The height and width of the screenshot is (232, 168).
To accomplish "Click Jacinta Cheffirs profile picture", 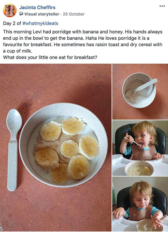I will 10,10.
